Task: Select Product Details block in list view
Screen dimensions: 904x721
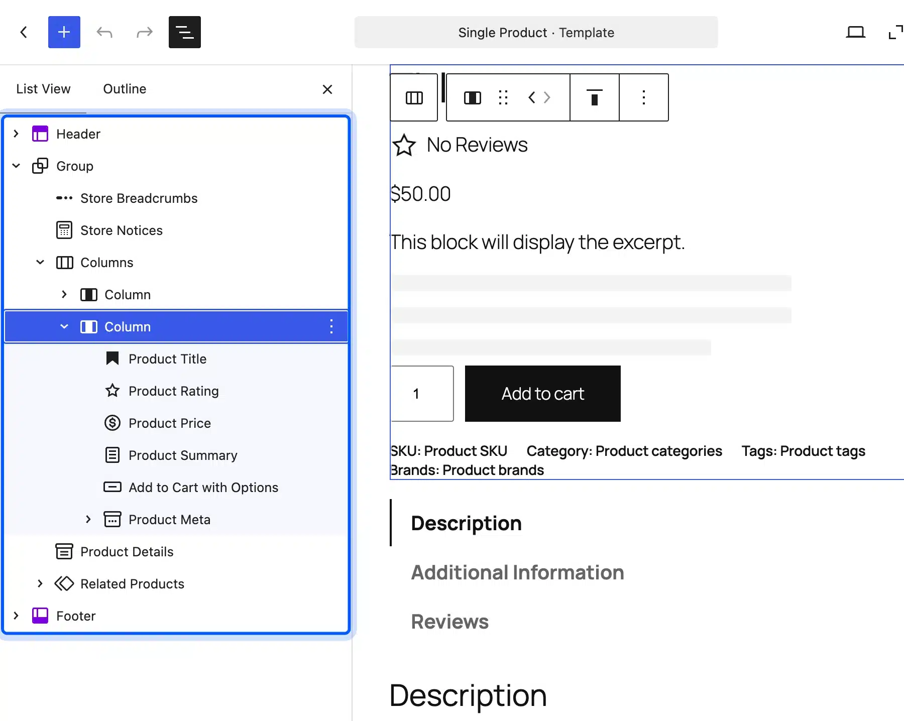Action: click(x=176, y=551)
